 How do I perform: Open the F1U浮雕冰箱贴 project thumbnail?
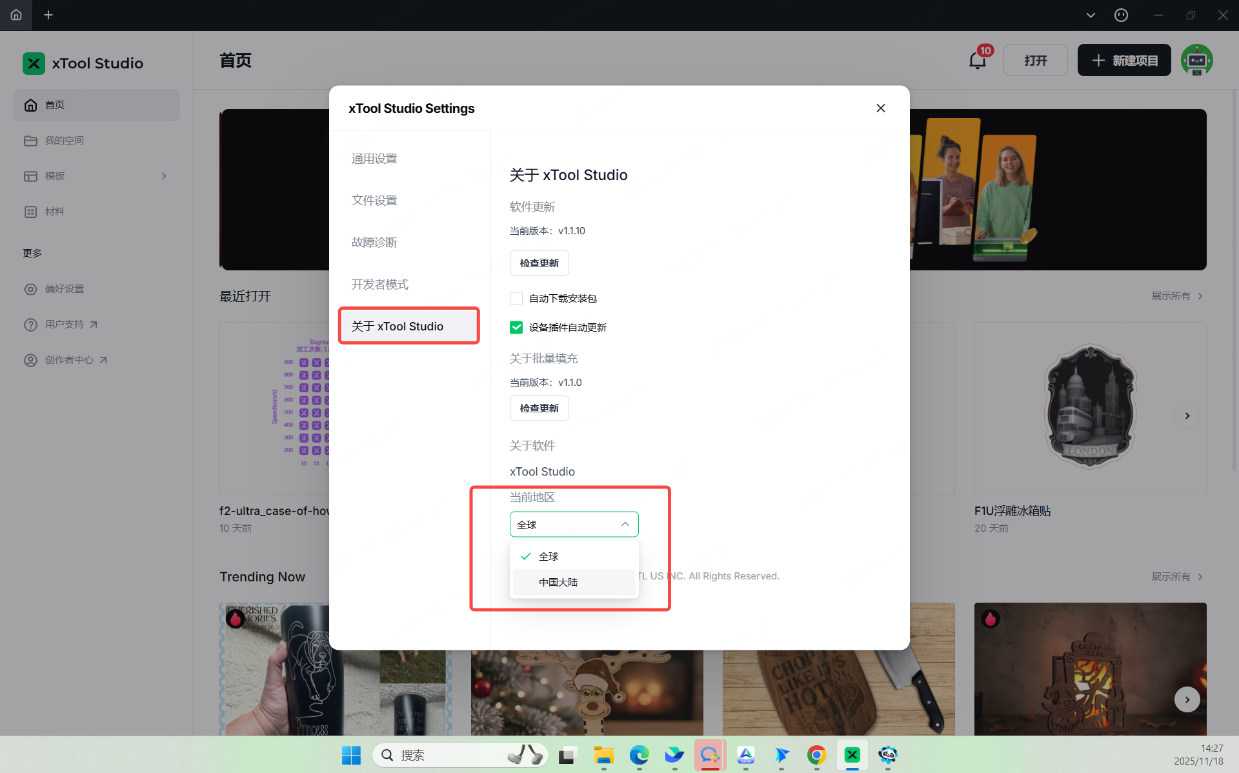[x=1089, y=409]
